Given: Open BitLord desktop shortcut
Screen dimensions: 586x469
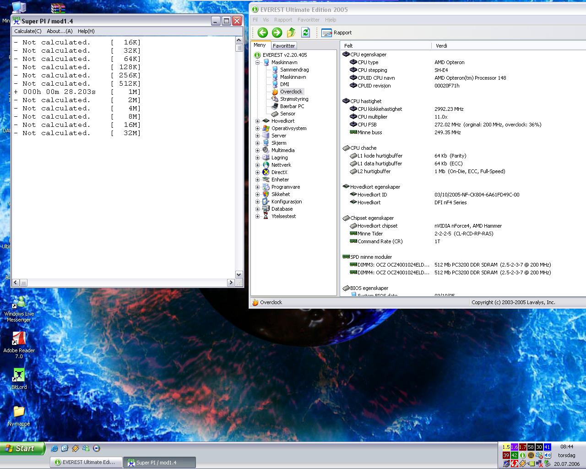Looking at the screenshot, I should 19,379.
